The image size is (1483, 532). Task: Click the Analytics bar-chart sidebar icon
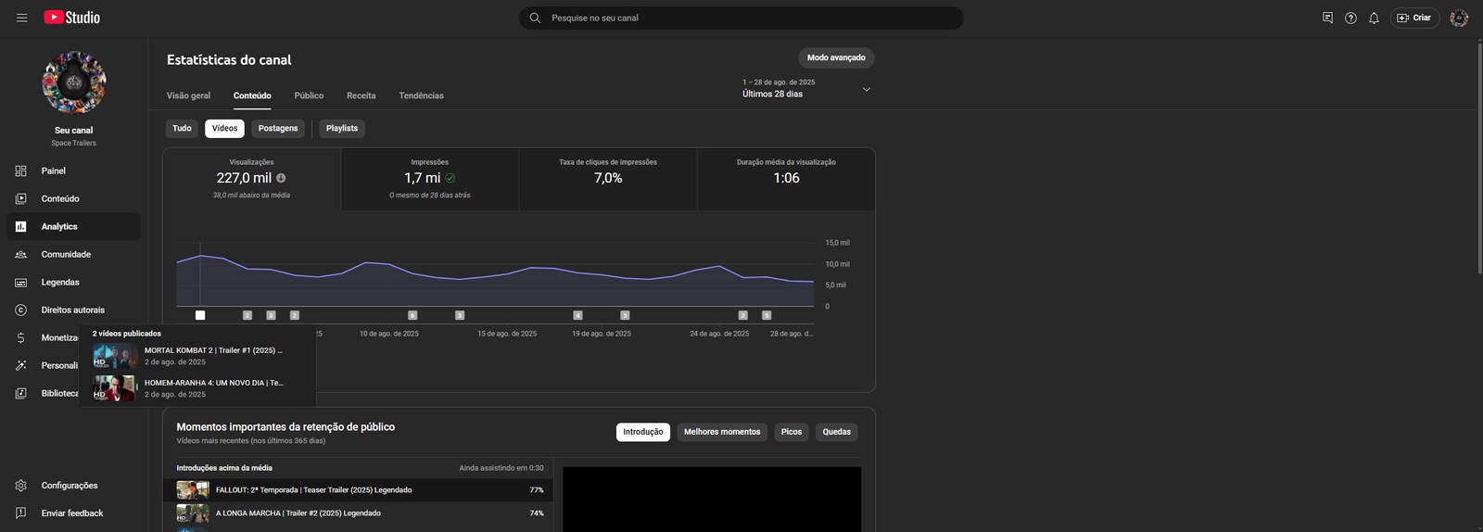click(x=20, y=226)
